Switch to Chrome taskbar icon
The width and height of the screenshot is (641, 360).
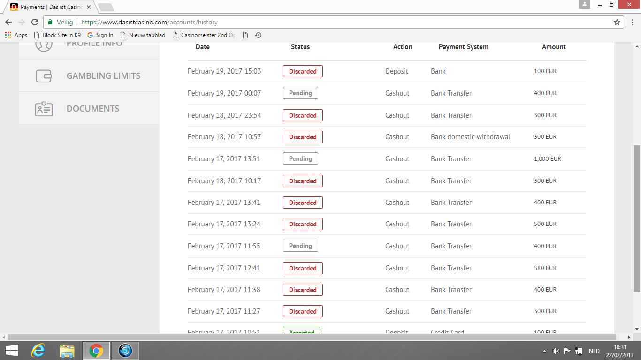tap(96, 351)
